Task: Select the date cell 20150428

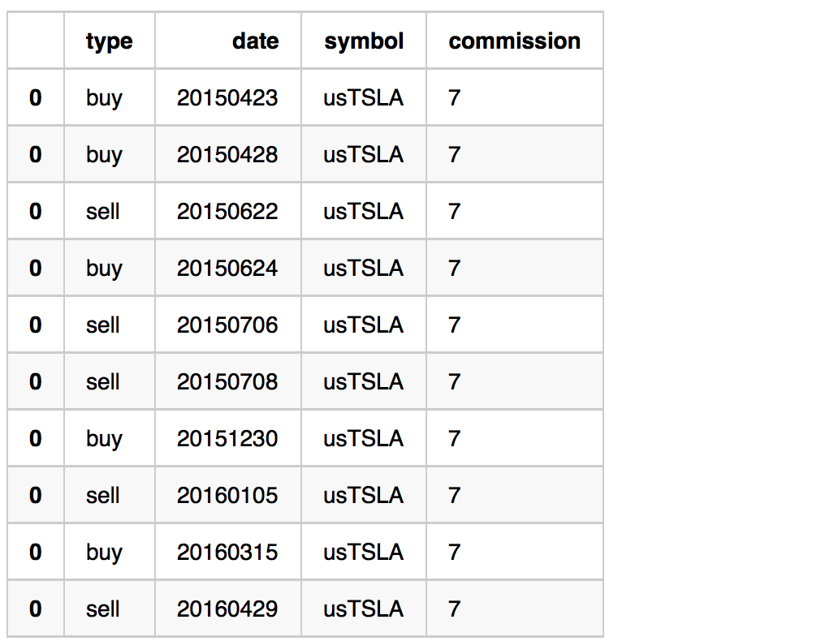Action: tap(227, 155)
